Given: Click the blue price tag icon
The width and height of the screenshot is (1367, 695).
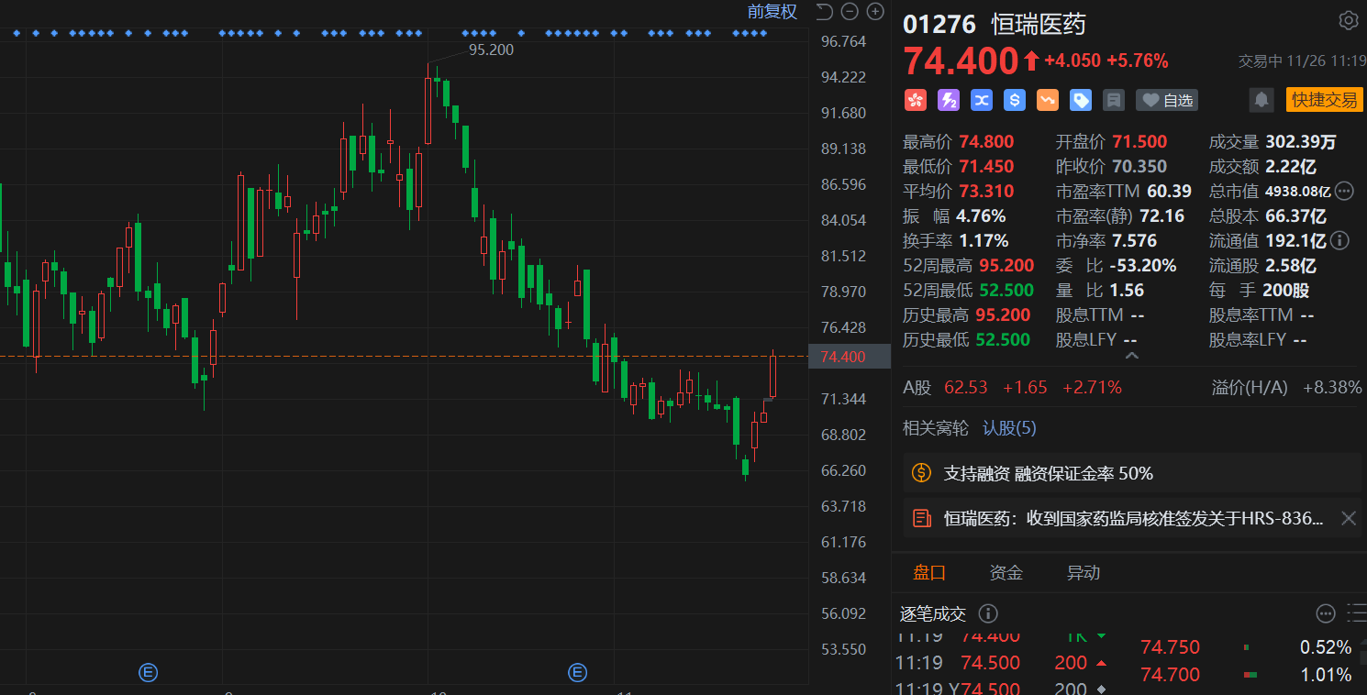Looking at the screenshot, I should click(1081, 100).
